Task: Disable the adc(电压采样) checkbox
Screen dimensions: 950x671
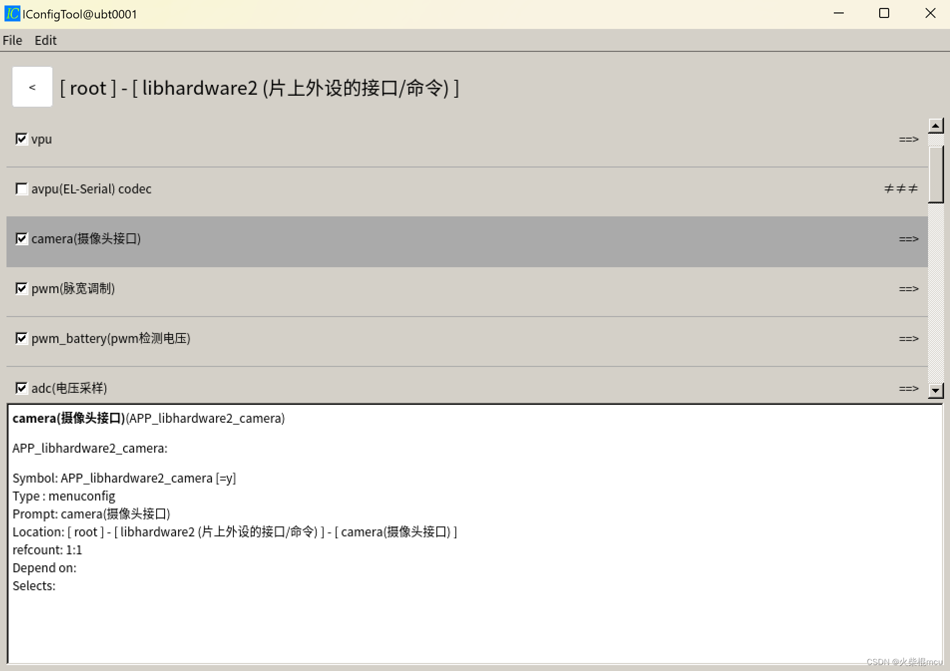Action: pos(21,388)
